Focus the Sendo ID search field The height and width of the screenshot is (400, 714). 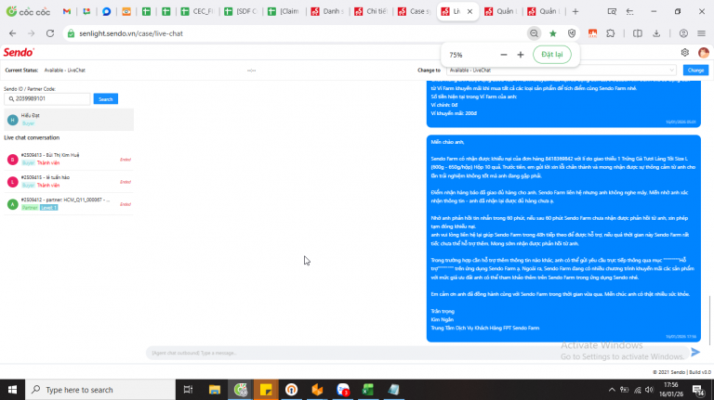(x=47, y=98)
